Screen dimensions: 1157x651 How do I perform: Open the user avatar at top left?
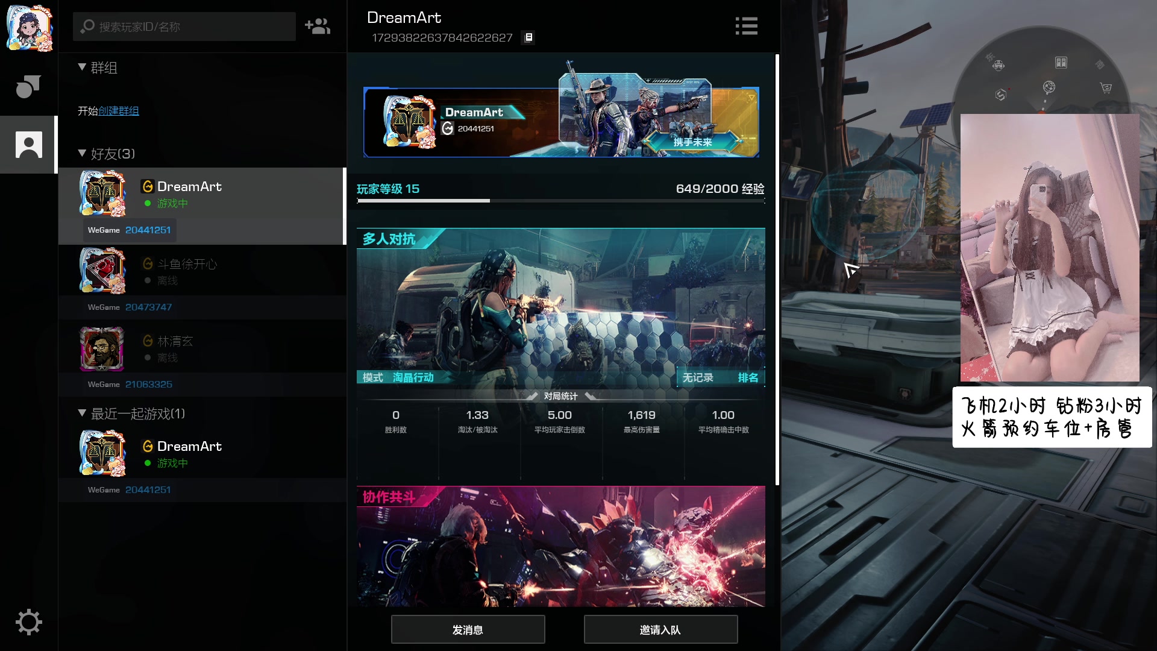pos(29,27)
